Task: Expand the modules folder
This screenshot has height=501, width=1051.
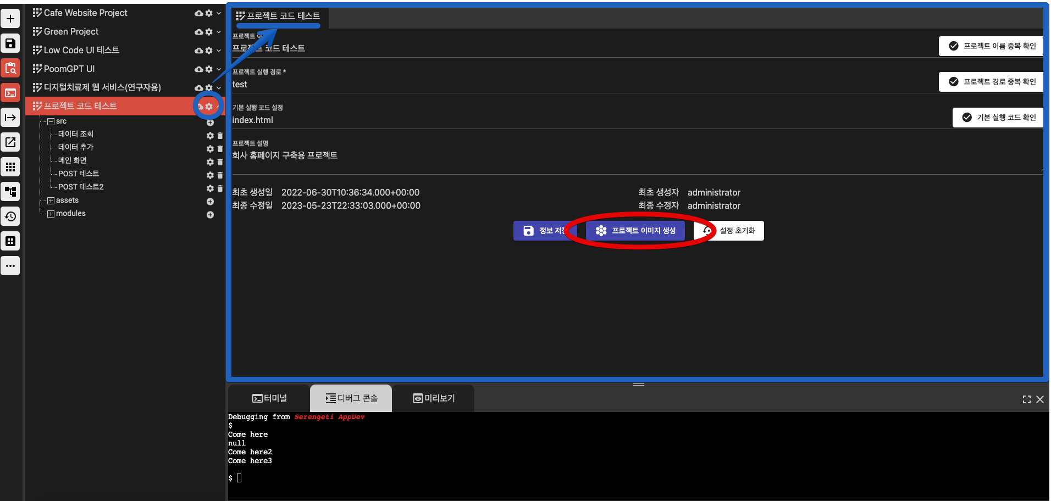Action: coord(51,214)
